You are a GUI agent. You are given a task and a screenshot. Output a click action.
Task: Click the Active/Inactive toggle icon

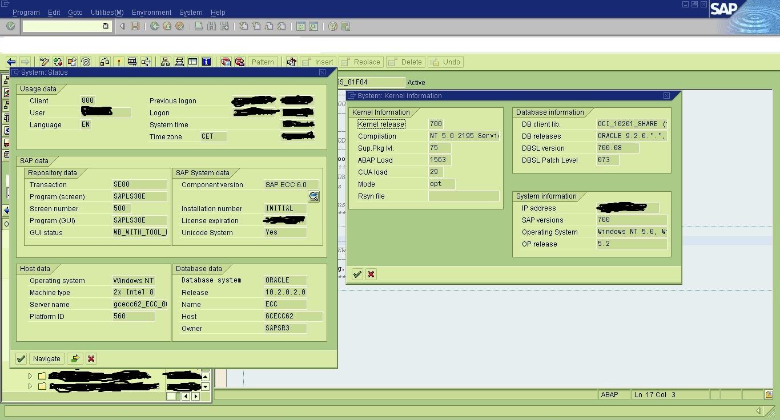point(58,62)
